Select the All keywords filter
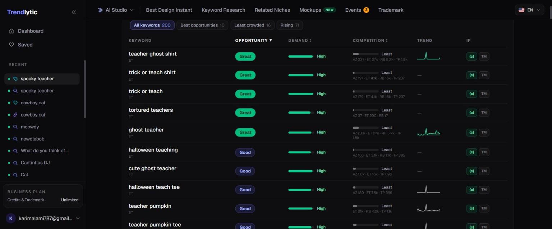Image resolution: width=552 pixels, height=229 pixels. tap(152, 25)
